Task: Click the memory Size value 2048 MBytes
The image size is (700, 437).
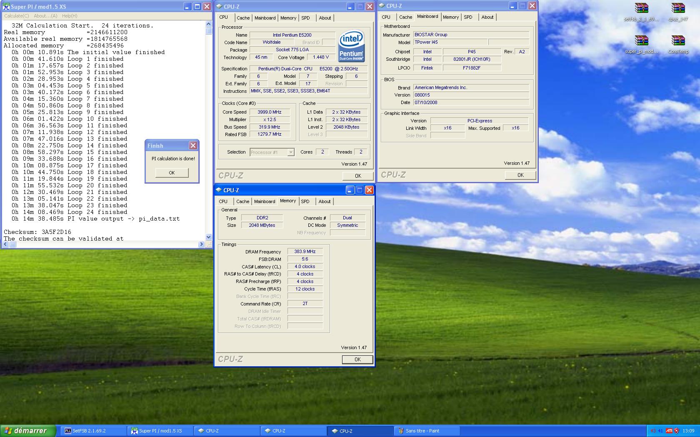Action: tap(262, 225)
